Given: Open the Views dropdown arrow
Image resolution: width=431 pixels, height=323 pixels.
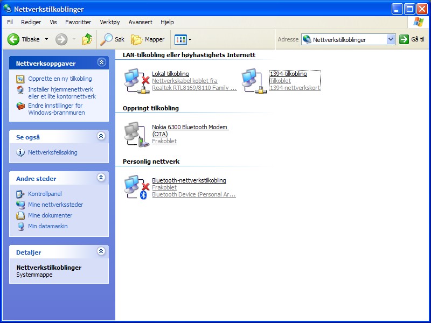Looking at the screenshot, I should click(190, 39).
